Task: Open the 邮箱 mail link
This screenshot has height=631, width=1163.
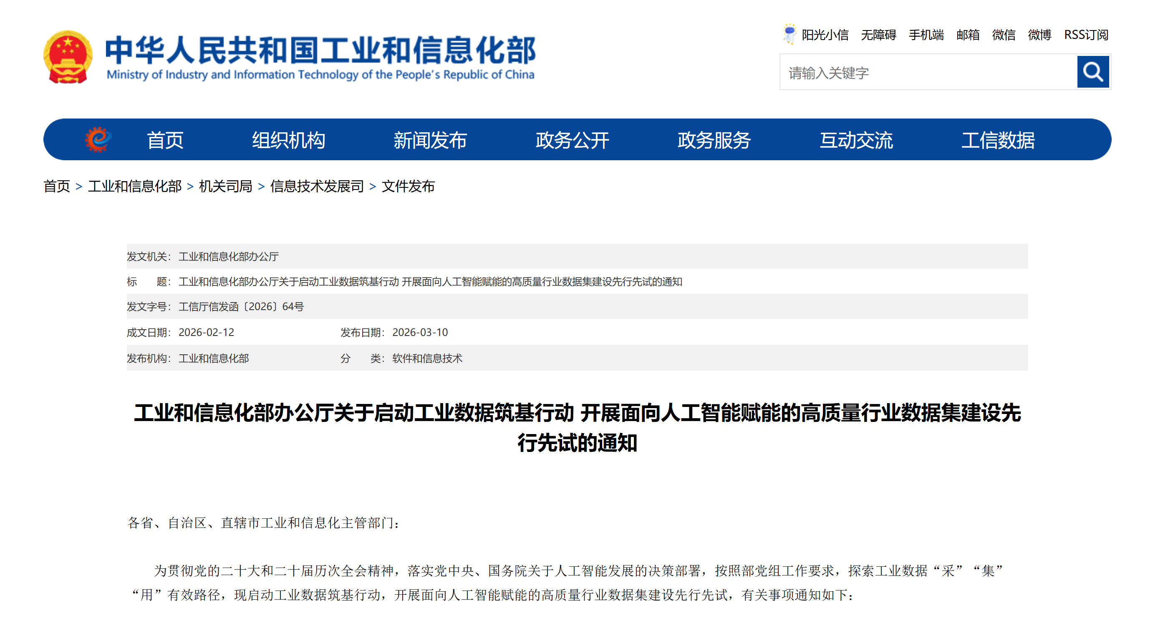Action: (968, 35)
